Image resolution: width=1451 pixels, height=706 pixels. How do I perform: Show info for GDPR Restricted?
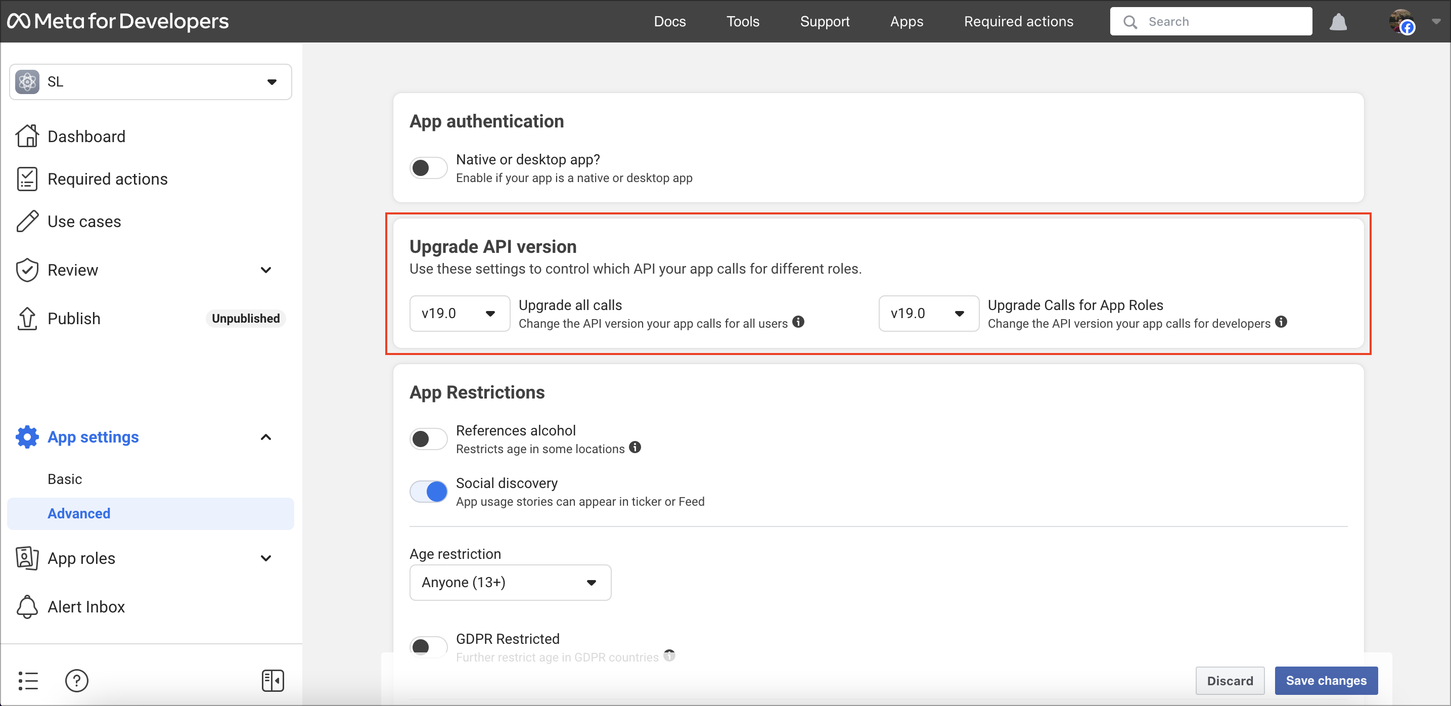tap(669, 655)
